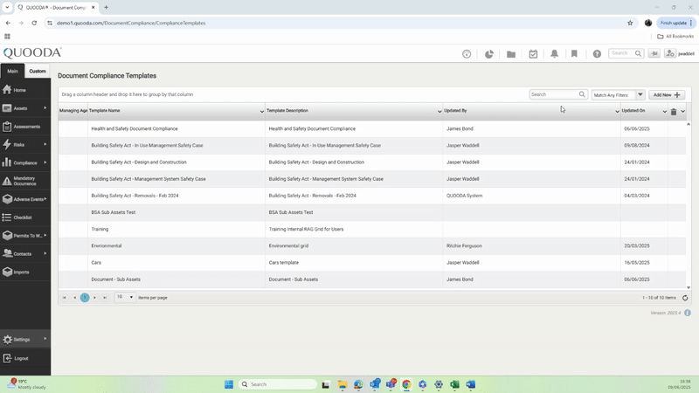Bookmark this page with the star icon

[x=630, y=23]
